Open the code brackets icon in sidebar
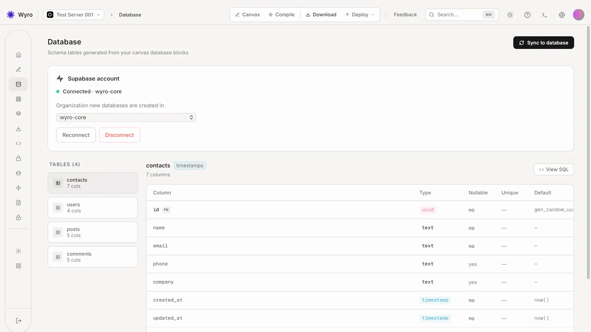591x332 pixels. pyautogui.click(x=18, y=143)
